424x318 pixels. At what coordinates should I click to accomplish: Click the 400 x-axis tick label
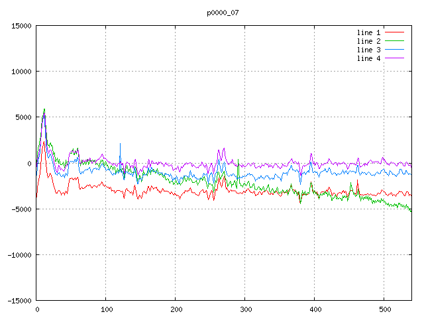315,309
